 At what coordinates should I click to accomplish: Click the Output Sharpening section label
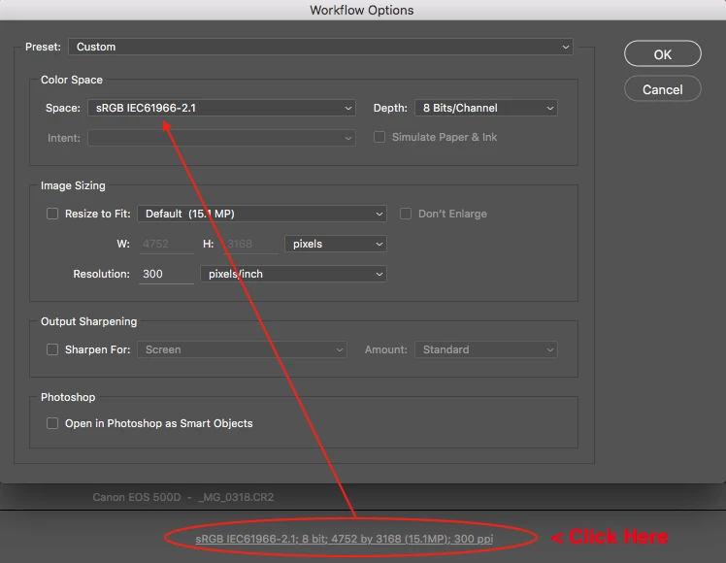pyautogui.click(x=89, y=321)
